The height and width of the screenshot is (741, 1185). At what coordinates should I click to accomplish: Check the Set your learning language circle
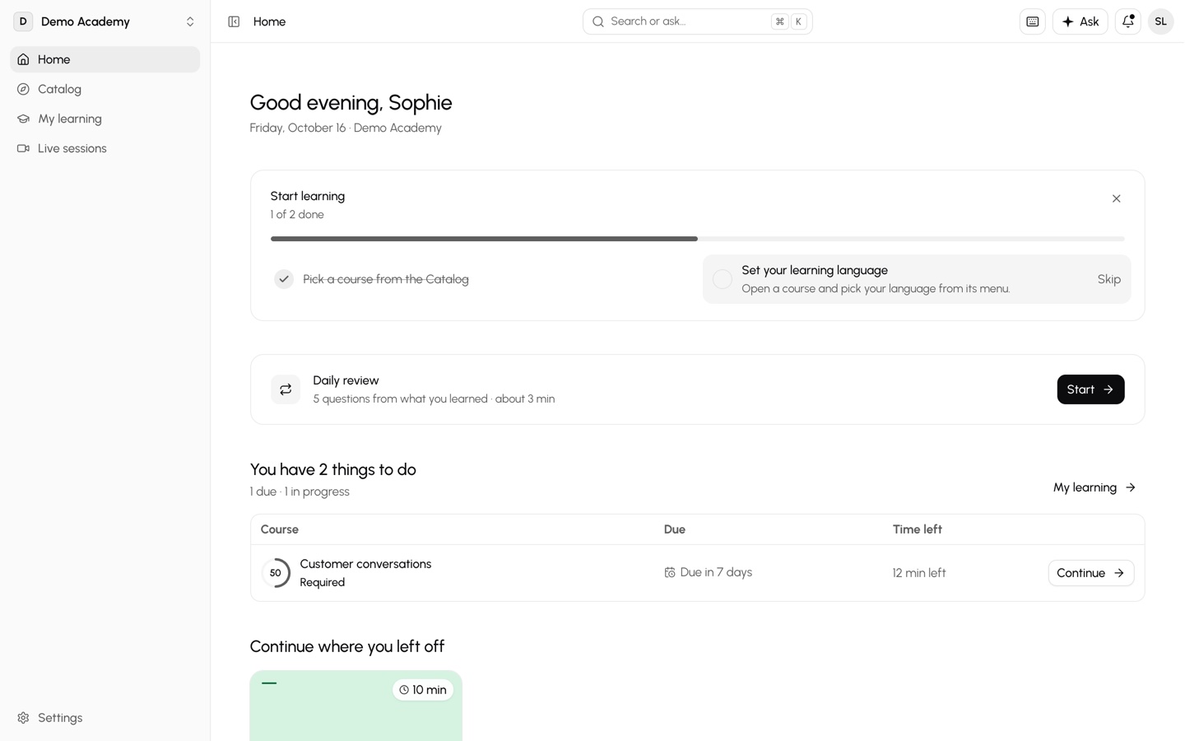coord(723,279)
